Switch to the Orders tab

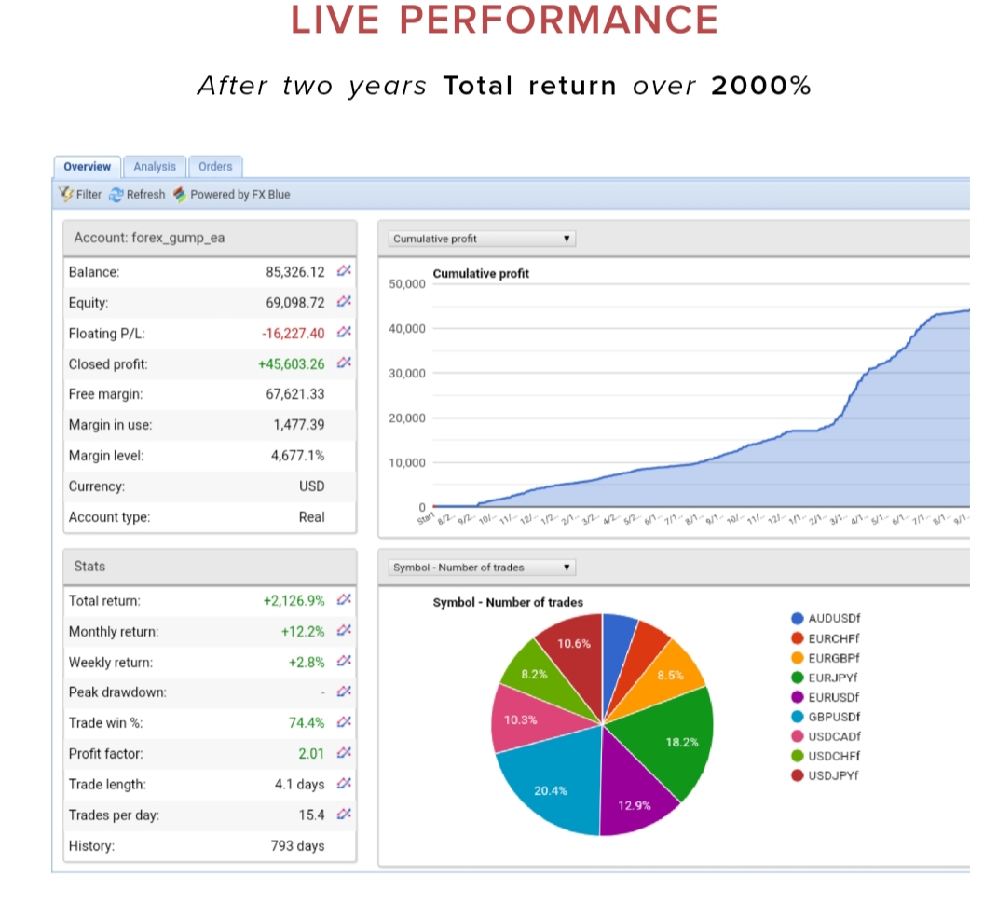click(x=215, y=167)
